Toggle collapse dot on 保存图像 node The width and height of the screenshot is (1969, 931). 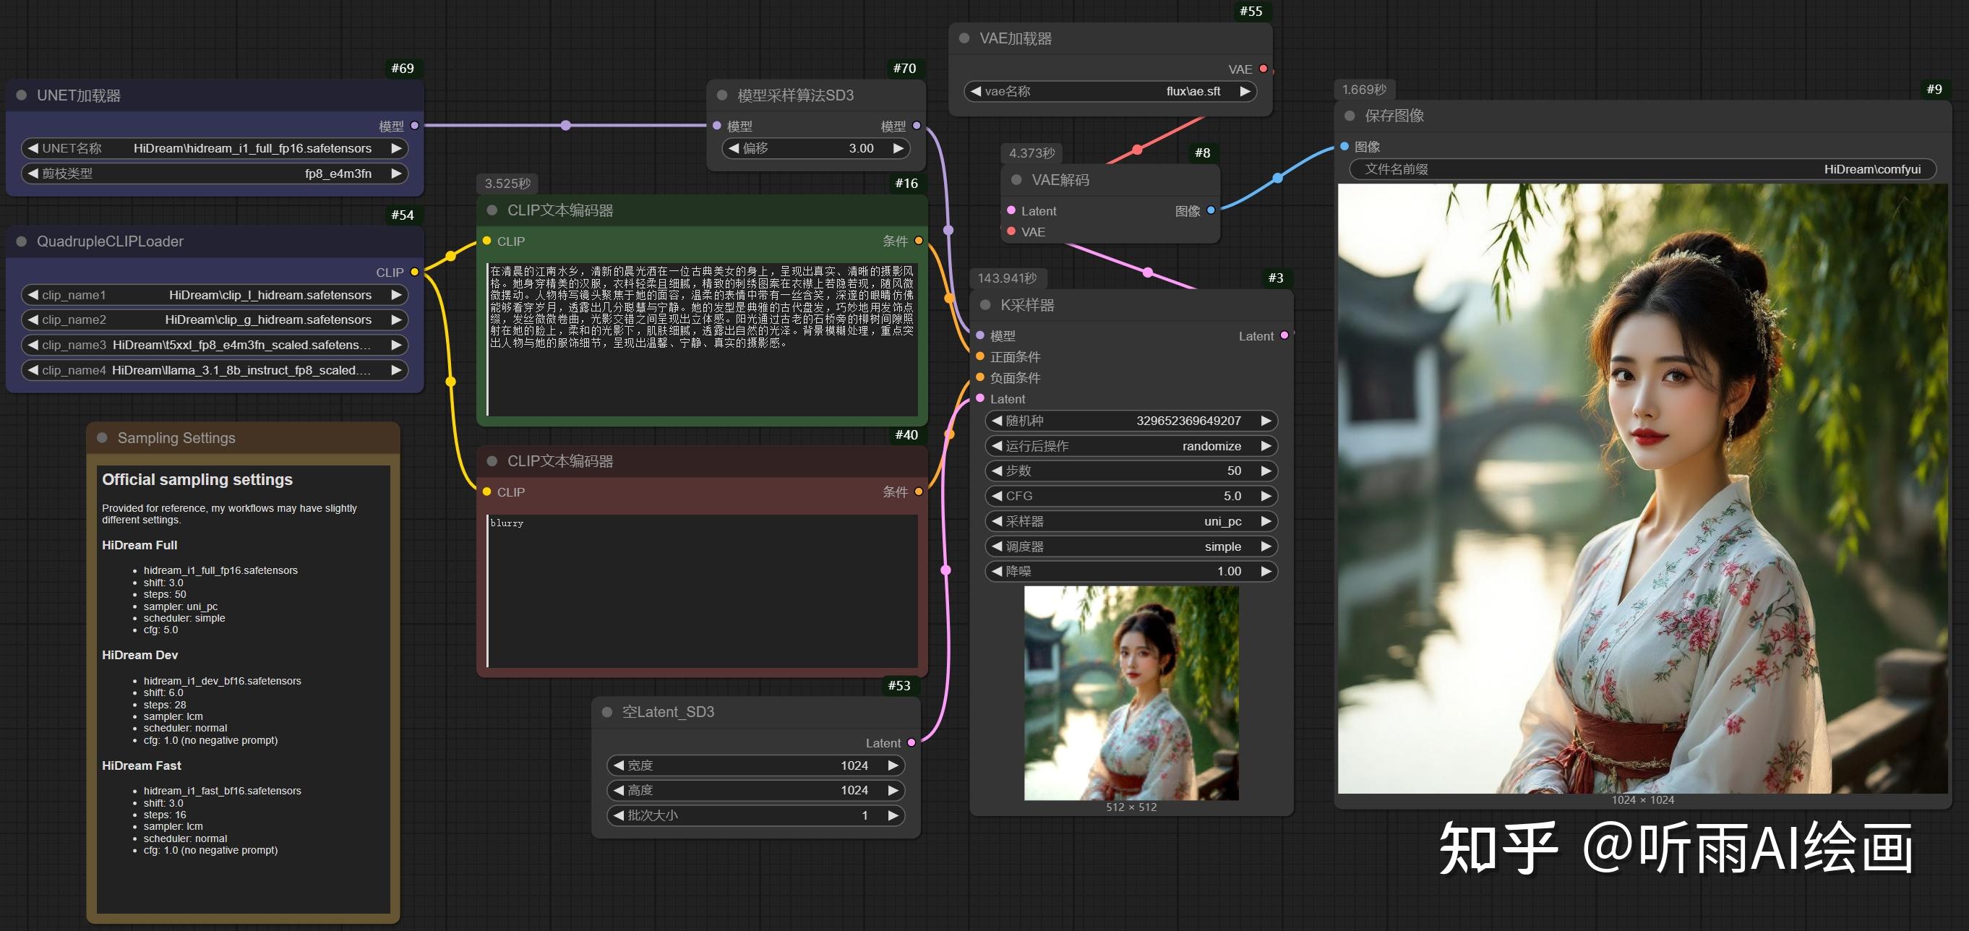click(1350, 116)
